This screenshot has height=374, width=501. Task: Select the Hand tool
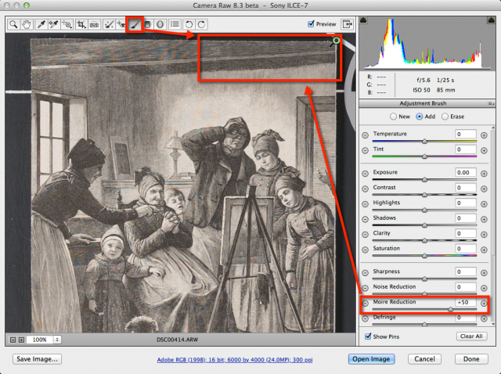[x=27, y=24]
